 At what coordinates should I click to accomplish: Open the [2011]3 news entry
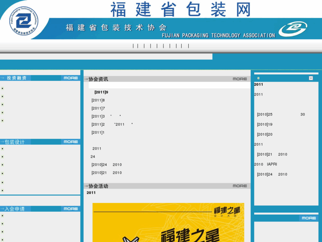coord(106,116)
